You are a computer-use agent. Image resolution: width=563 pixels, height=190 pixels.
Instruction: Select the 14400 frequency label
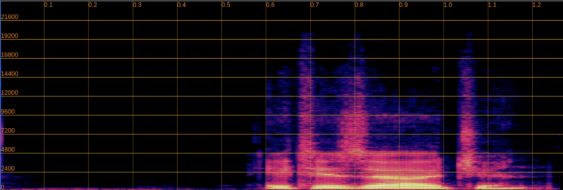click(10, 74)
